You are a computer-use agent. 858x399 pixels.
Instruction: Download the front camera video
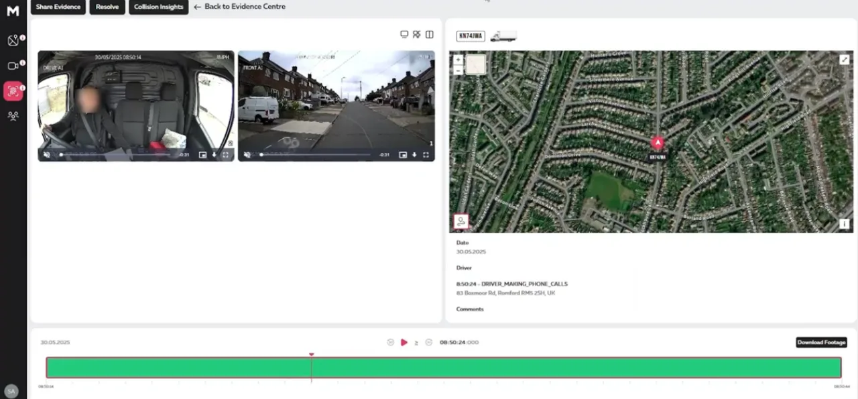414,154
